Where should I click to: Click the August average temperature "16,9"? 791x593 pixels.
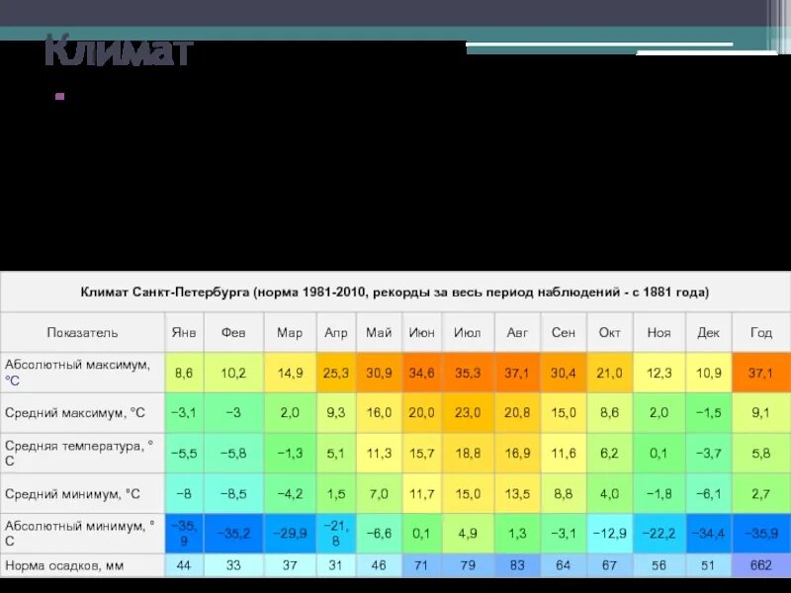[x=517, y=453]
